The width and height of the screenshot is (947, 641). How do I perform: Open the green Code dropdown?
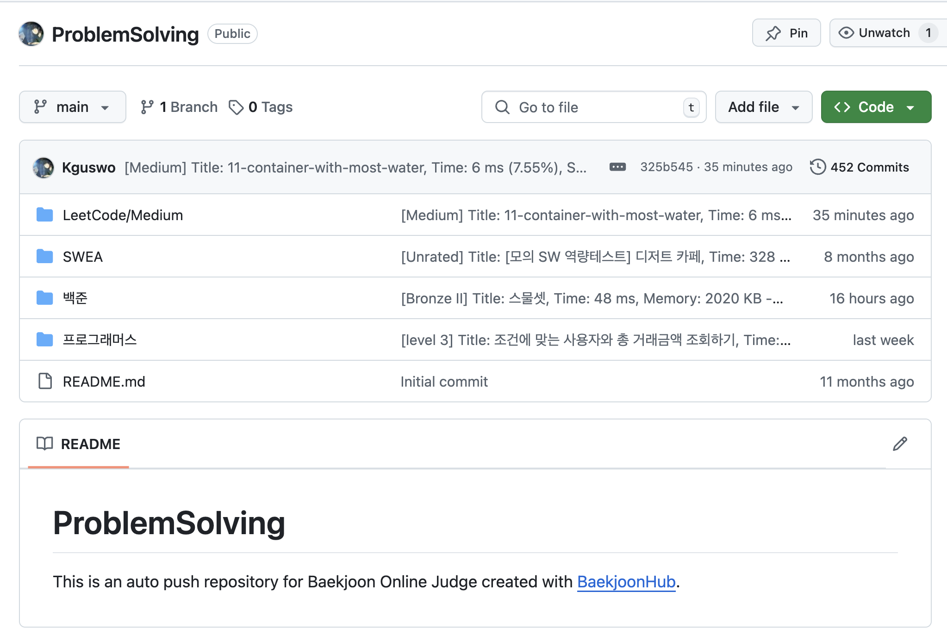point(876,107)
